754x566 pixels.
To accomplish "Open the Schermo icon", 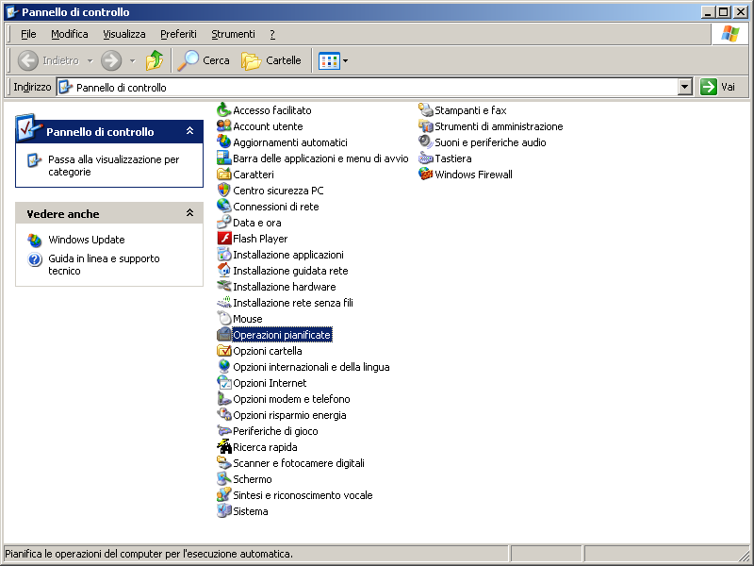I will coord(223,479).
